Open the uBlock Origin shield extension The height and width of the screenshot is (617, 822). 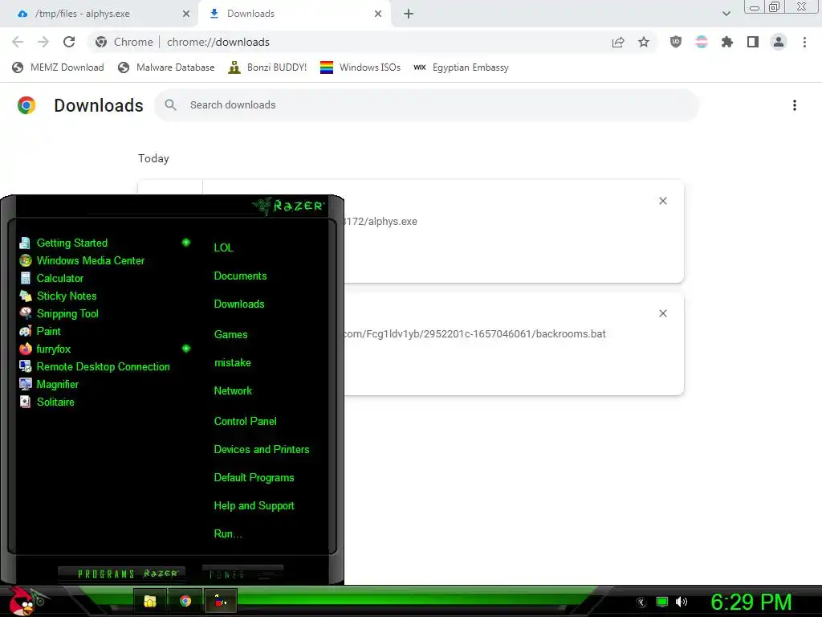pyautogui.click(x=676, y=42)
